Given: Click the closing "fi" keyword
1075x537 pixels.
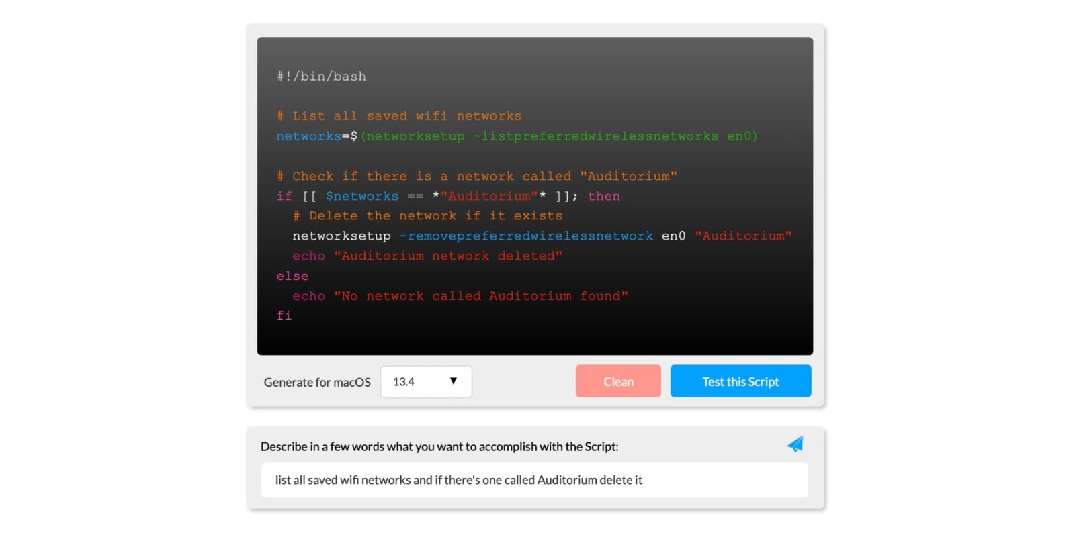Looking at the screenshot, I should 284,315.
